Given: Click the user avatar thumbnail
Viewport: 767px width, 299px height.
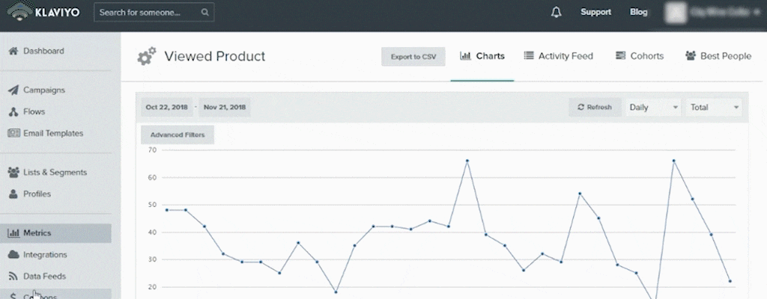Looking at the screenshot, I should click(x=675, y=13).
